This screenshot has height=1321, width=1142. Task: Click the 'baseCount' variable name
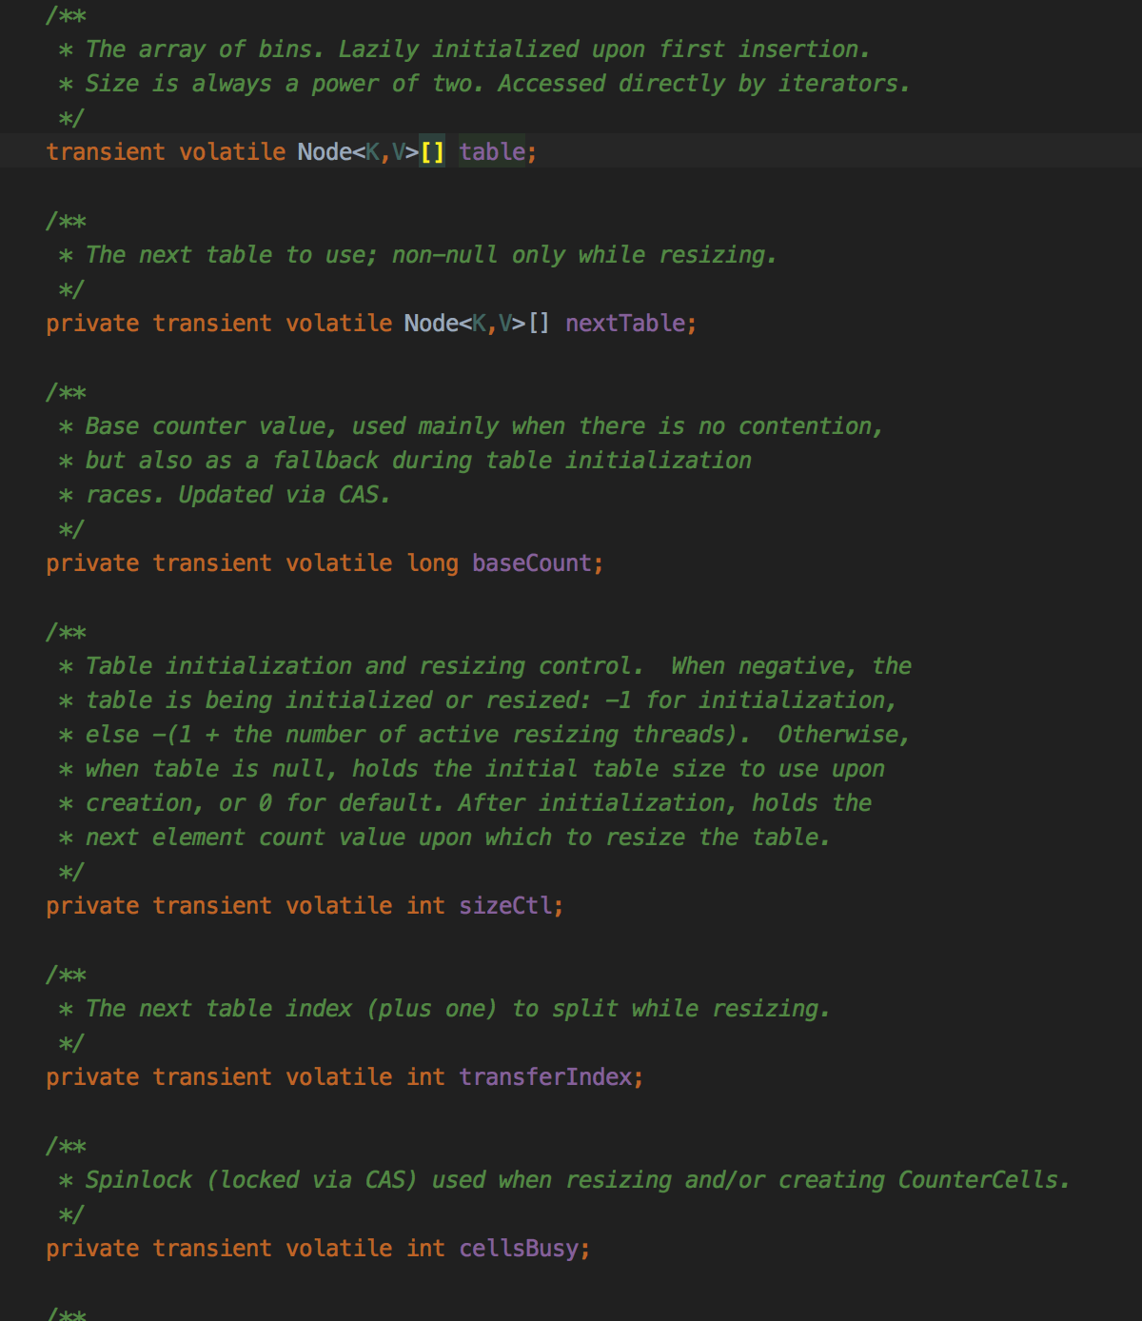click(531, 563)
